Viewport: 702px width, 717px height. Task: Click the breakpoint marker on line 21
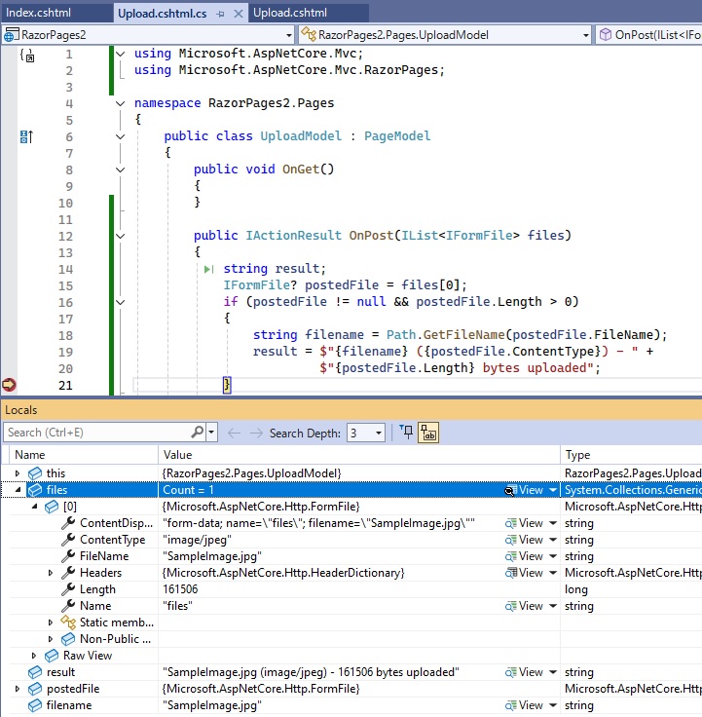10,385
